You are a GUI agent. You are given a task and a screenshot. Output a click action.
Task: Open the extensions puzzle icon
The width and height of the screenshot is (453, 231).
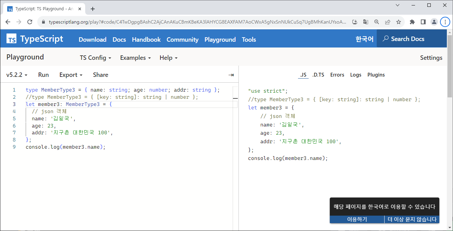(x=412, y=22)
